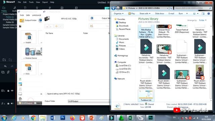
Task: Select the OGG conversion tile
Action: 29,68
